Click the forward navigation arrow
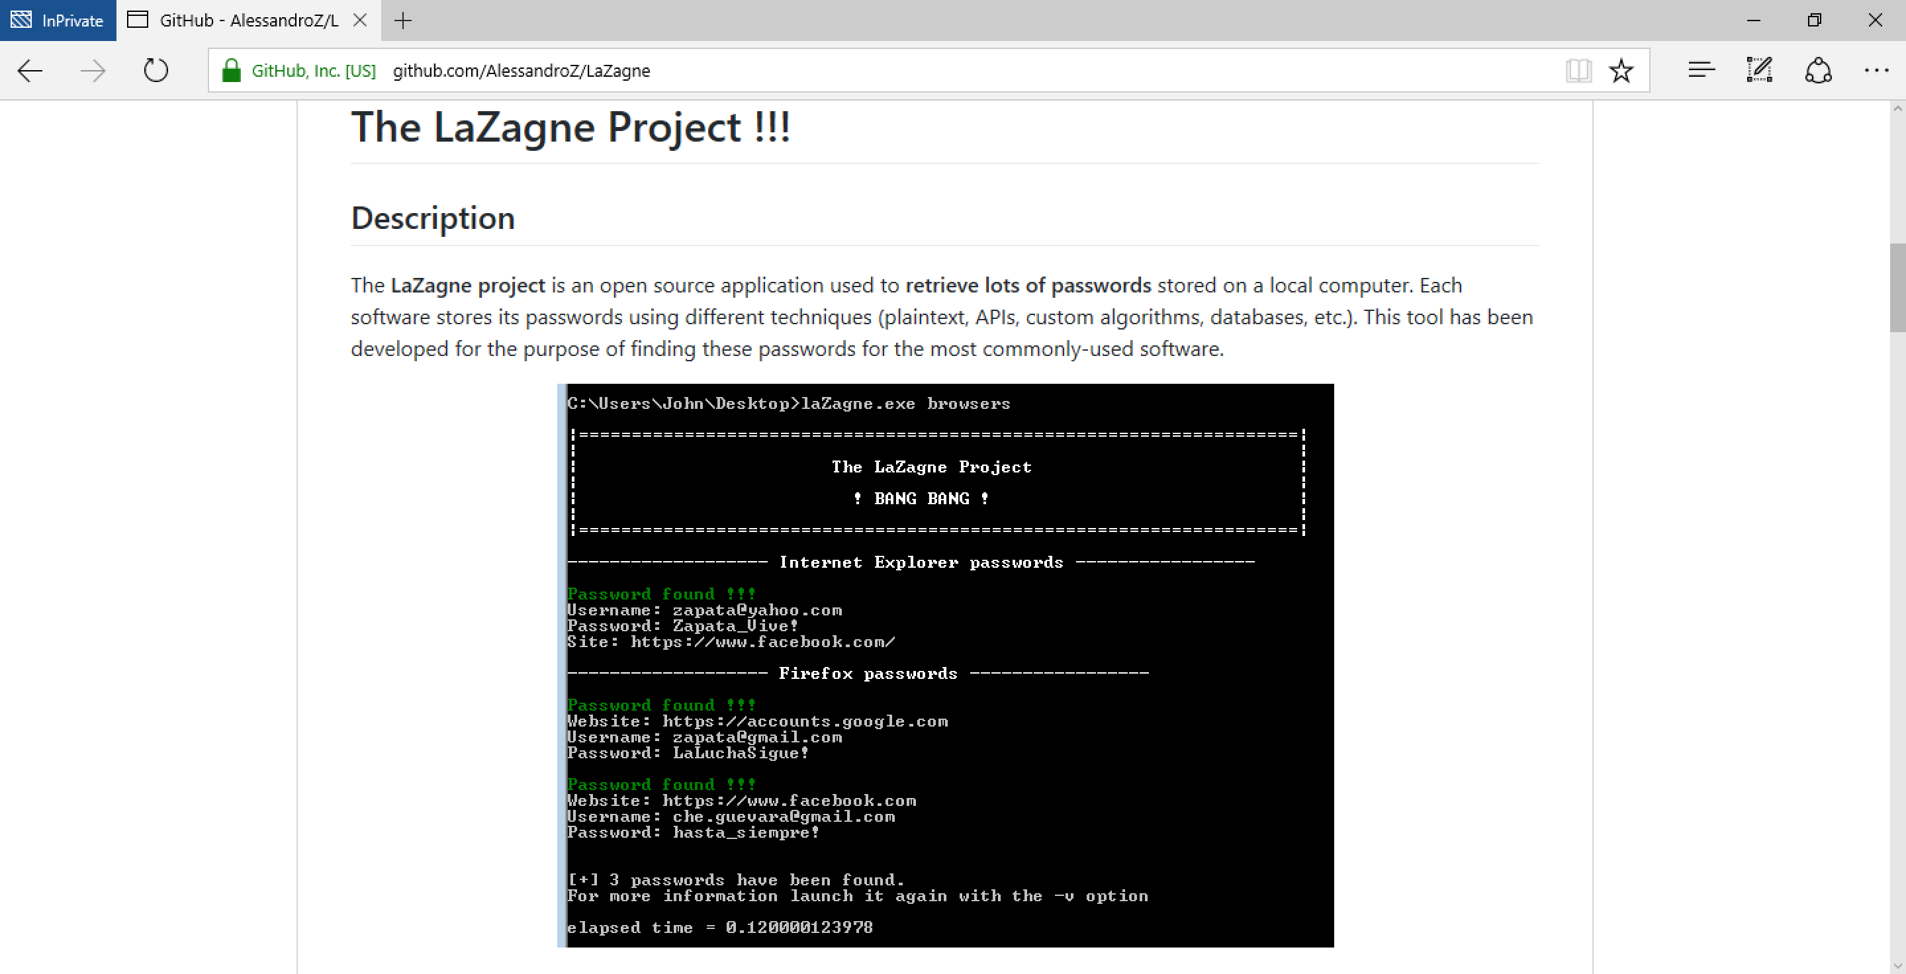The height and width of the screenshot is (974, 1906). [93, 71]
